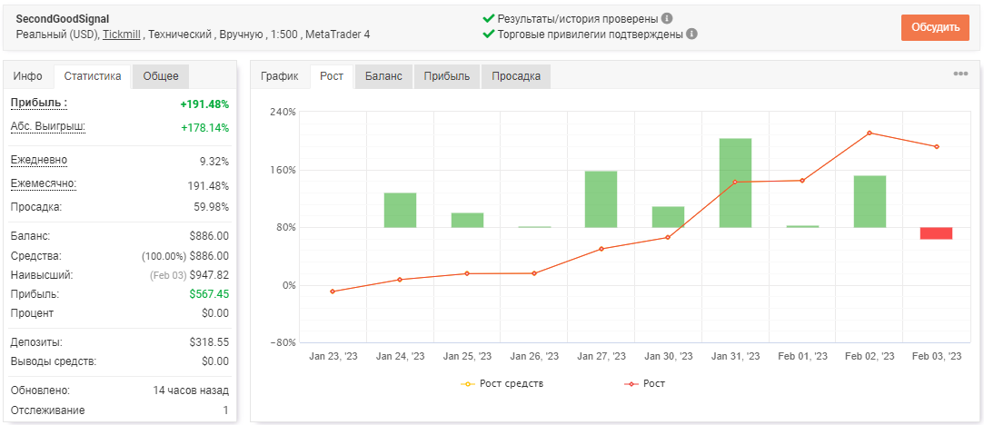Click the Jan 27, '23 green bar
Image resolution: width=984 pixels, height=425 pixels.
pyautogui.click(x=601, y=200)
